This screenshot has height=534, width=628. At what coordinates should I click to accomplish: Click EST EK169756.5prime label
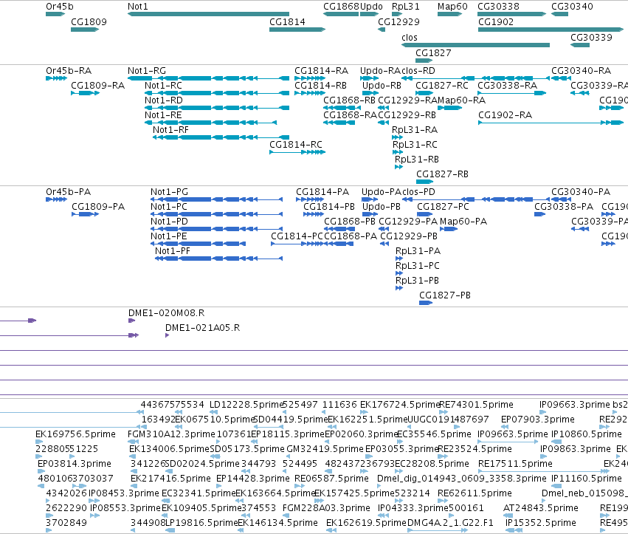75,434
